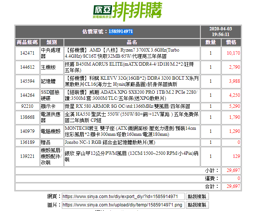Click the 主機板 category cell
The image size is (262, 211).
point(52,67)
